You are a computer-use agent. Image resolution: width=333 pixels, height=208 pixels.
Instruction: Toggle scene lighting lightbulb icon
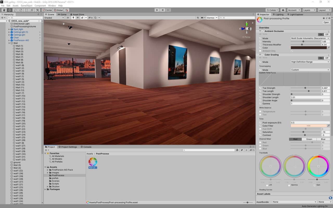(73, 18)
